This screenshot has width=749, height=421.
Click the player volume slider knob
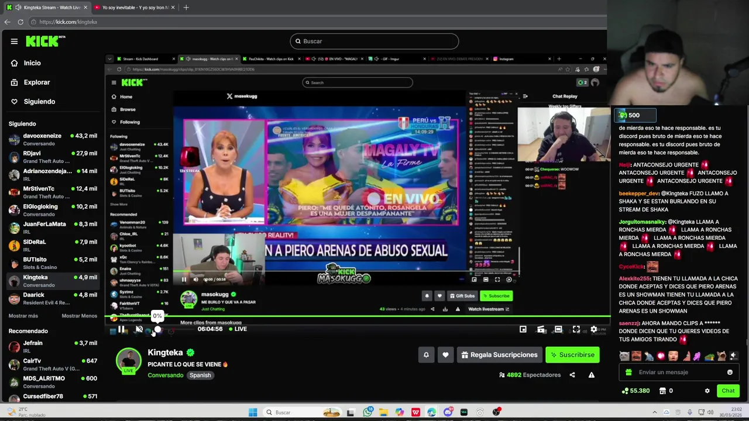click(x=157, y=329)
